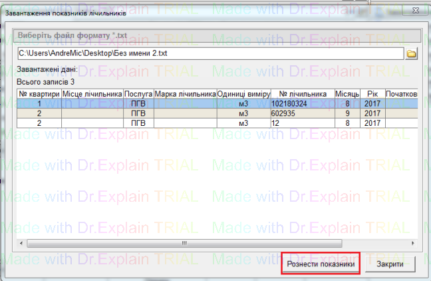
Task: Click the Одиниці виміру column header
Action: (x=242, y=95)
